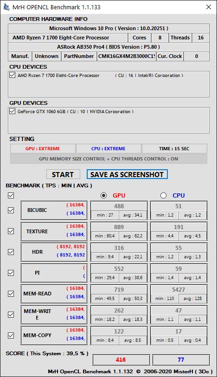Toggle the HDR benchmark checkbox
This screenshot has height=377, width=217.
(x=11, y=252)
